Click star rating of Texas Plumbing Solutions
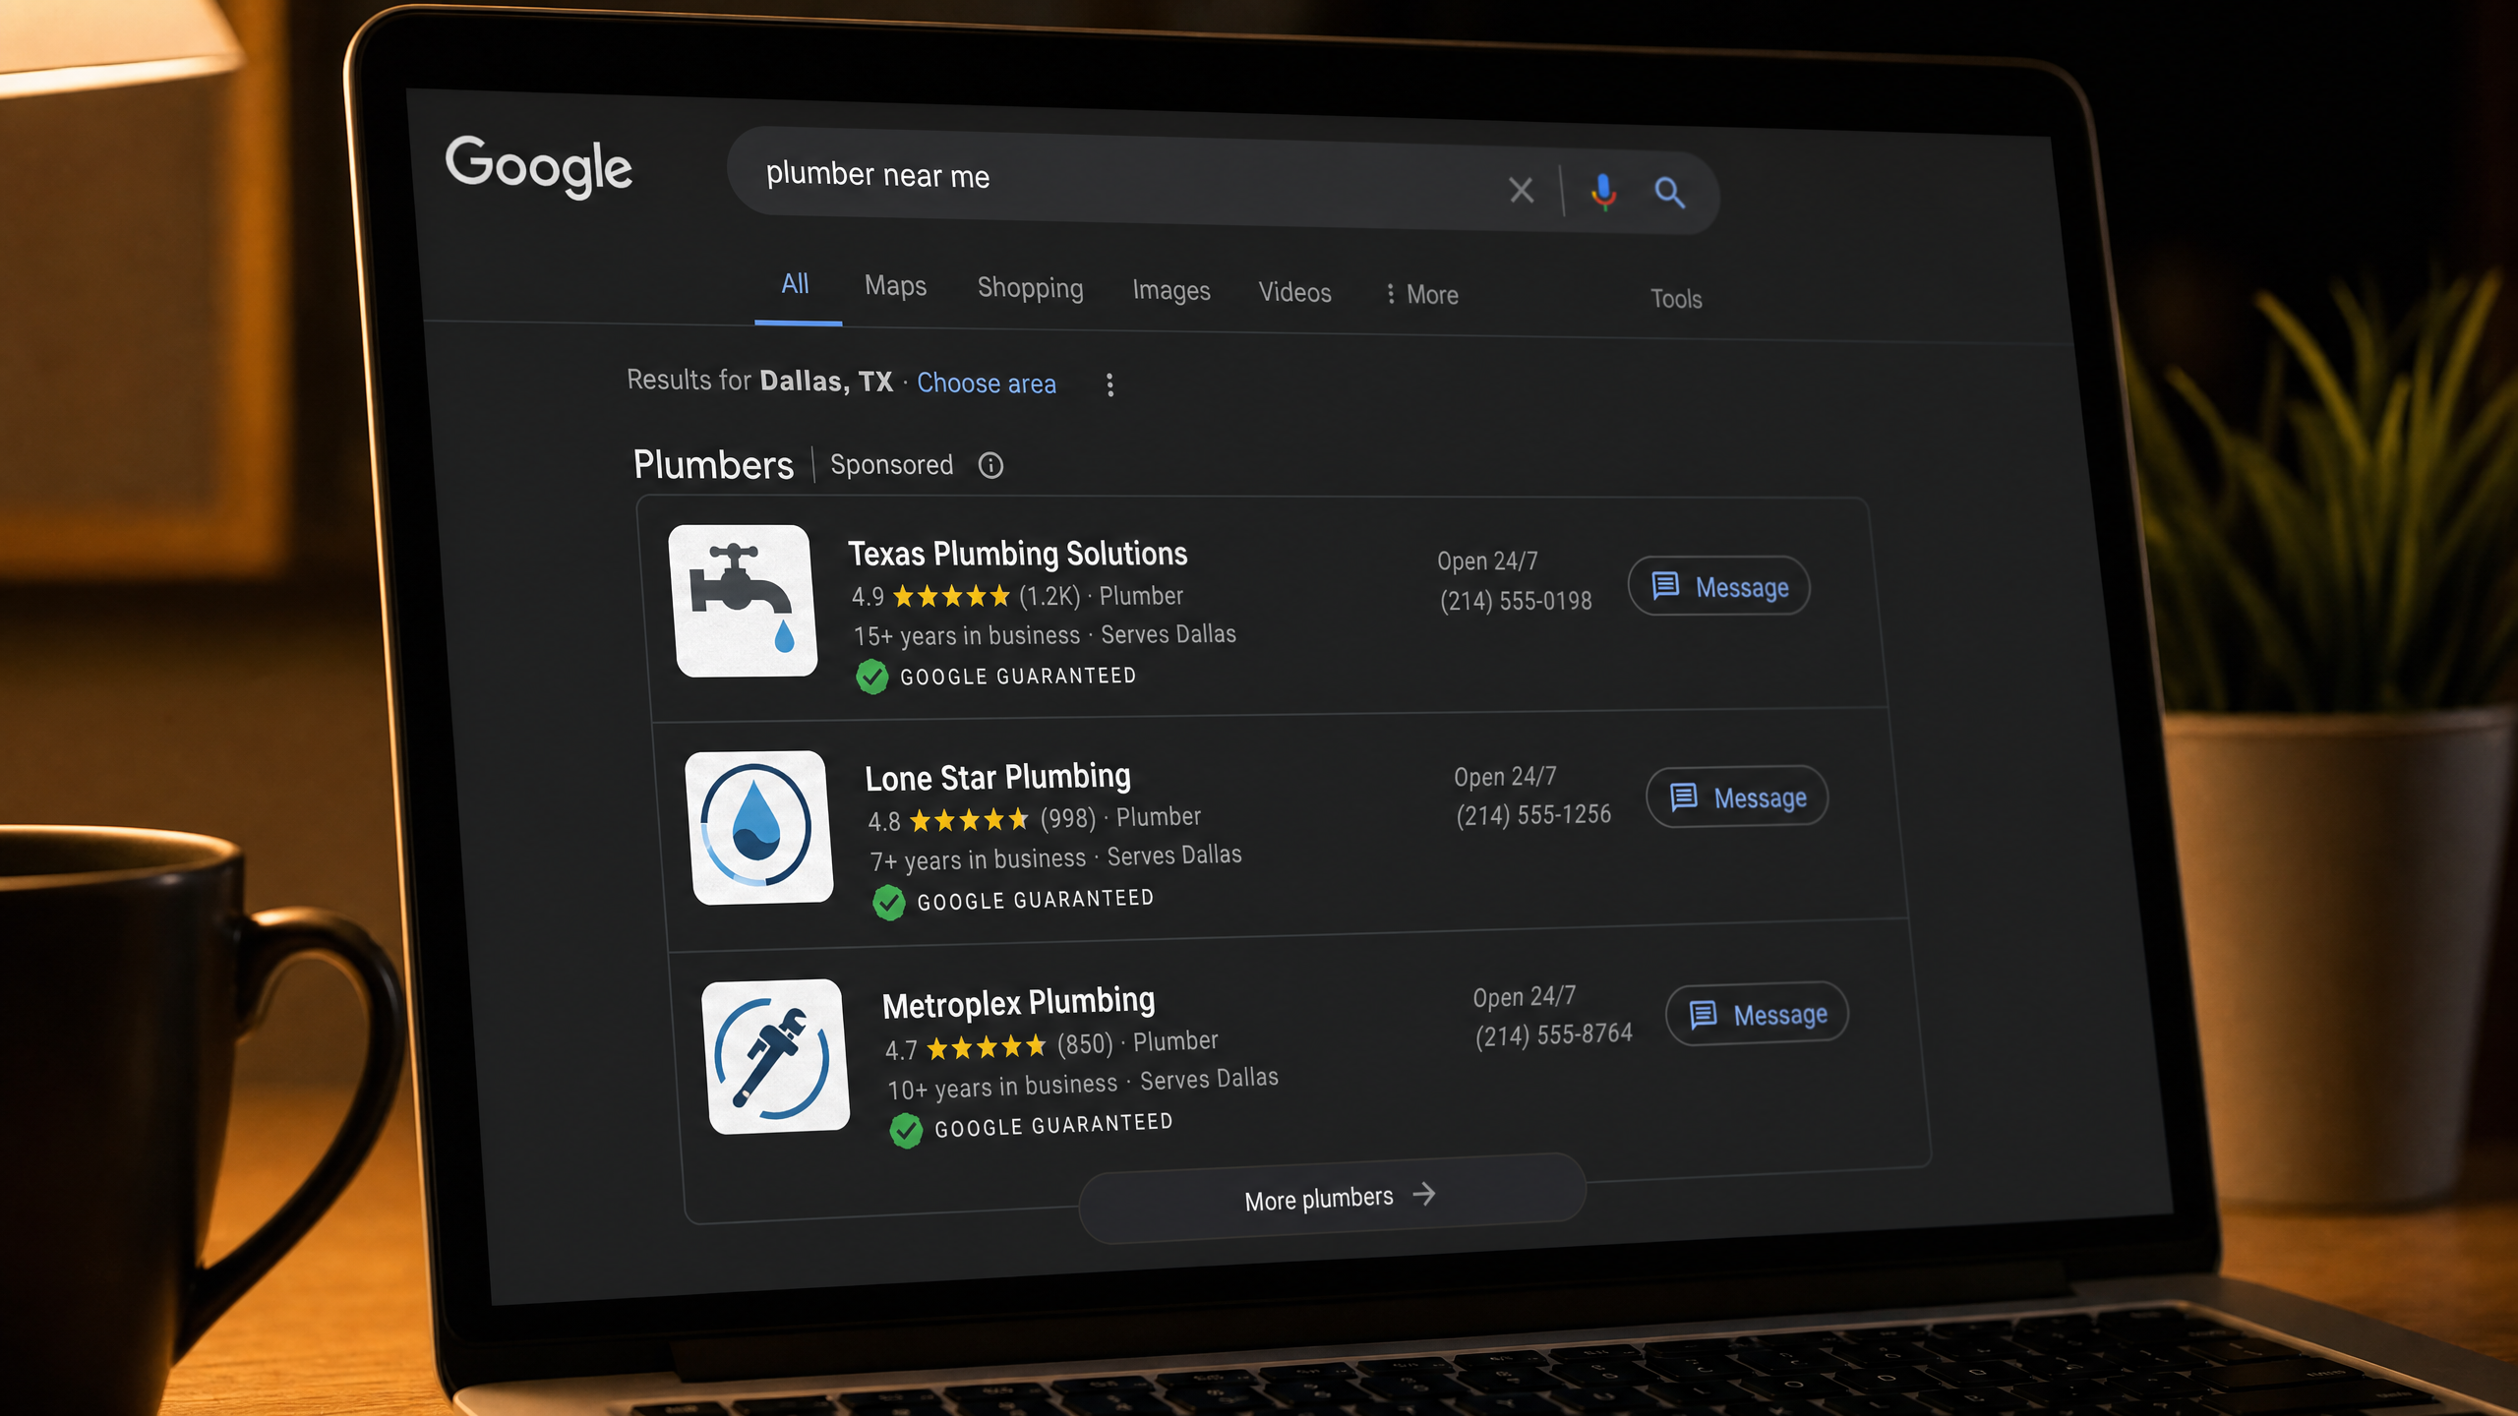This screenshot has height=1416, width=2518. tap(951, 596)
